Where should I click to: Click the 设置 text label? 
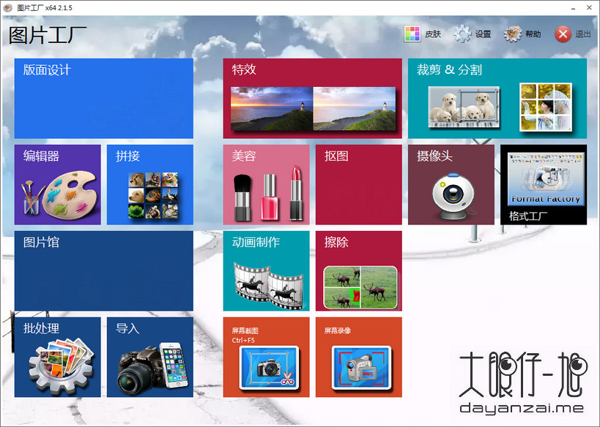(483, 34)
